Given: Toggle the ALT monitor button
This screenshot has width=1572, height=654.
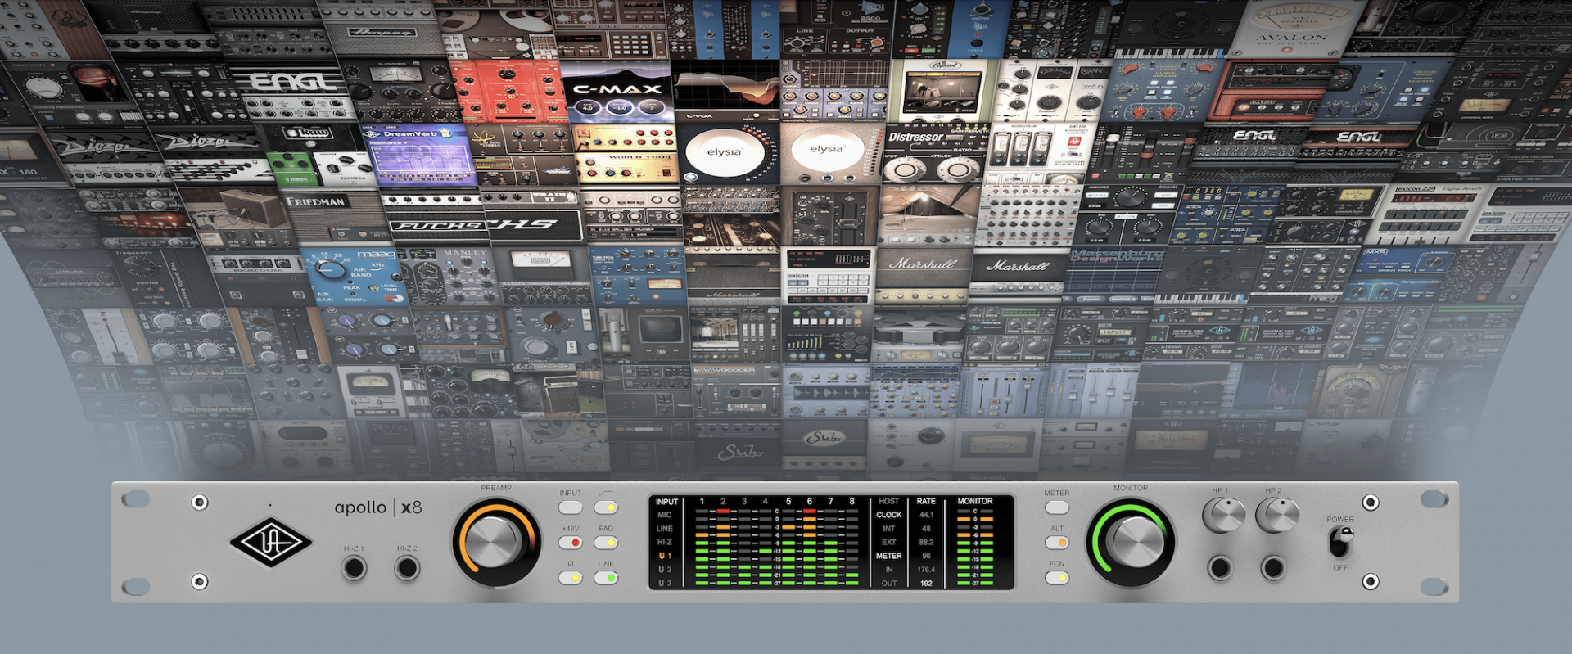Looking at the screenshot, I should (x=1057, y=542).
